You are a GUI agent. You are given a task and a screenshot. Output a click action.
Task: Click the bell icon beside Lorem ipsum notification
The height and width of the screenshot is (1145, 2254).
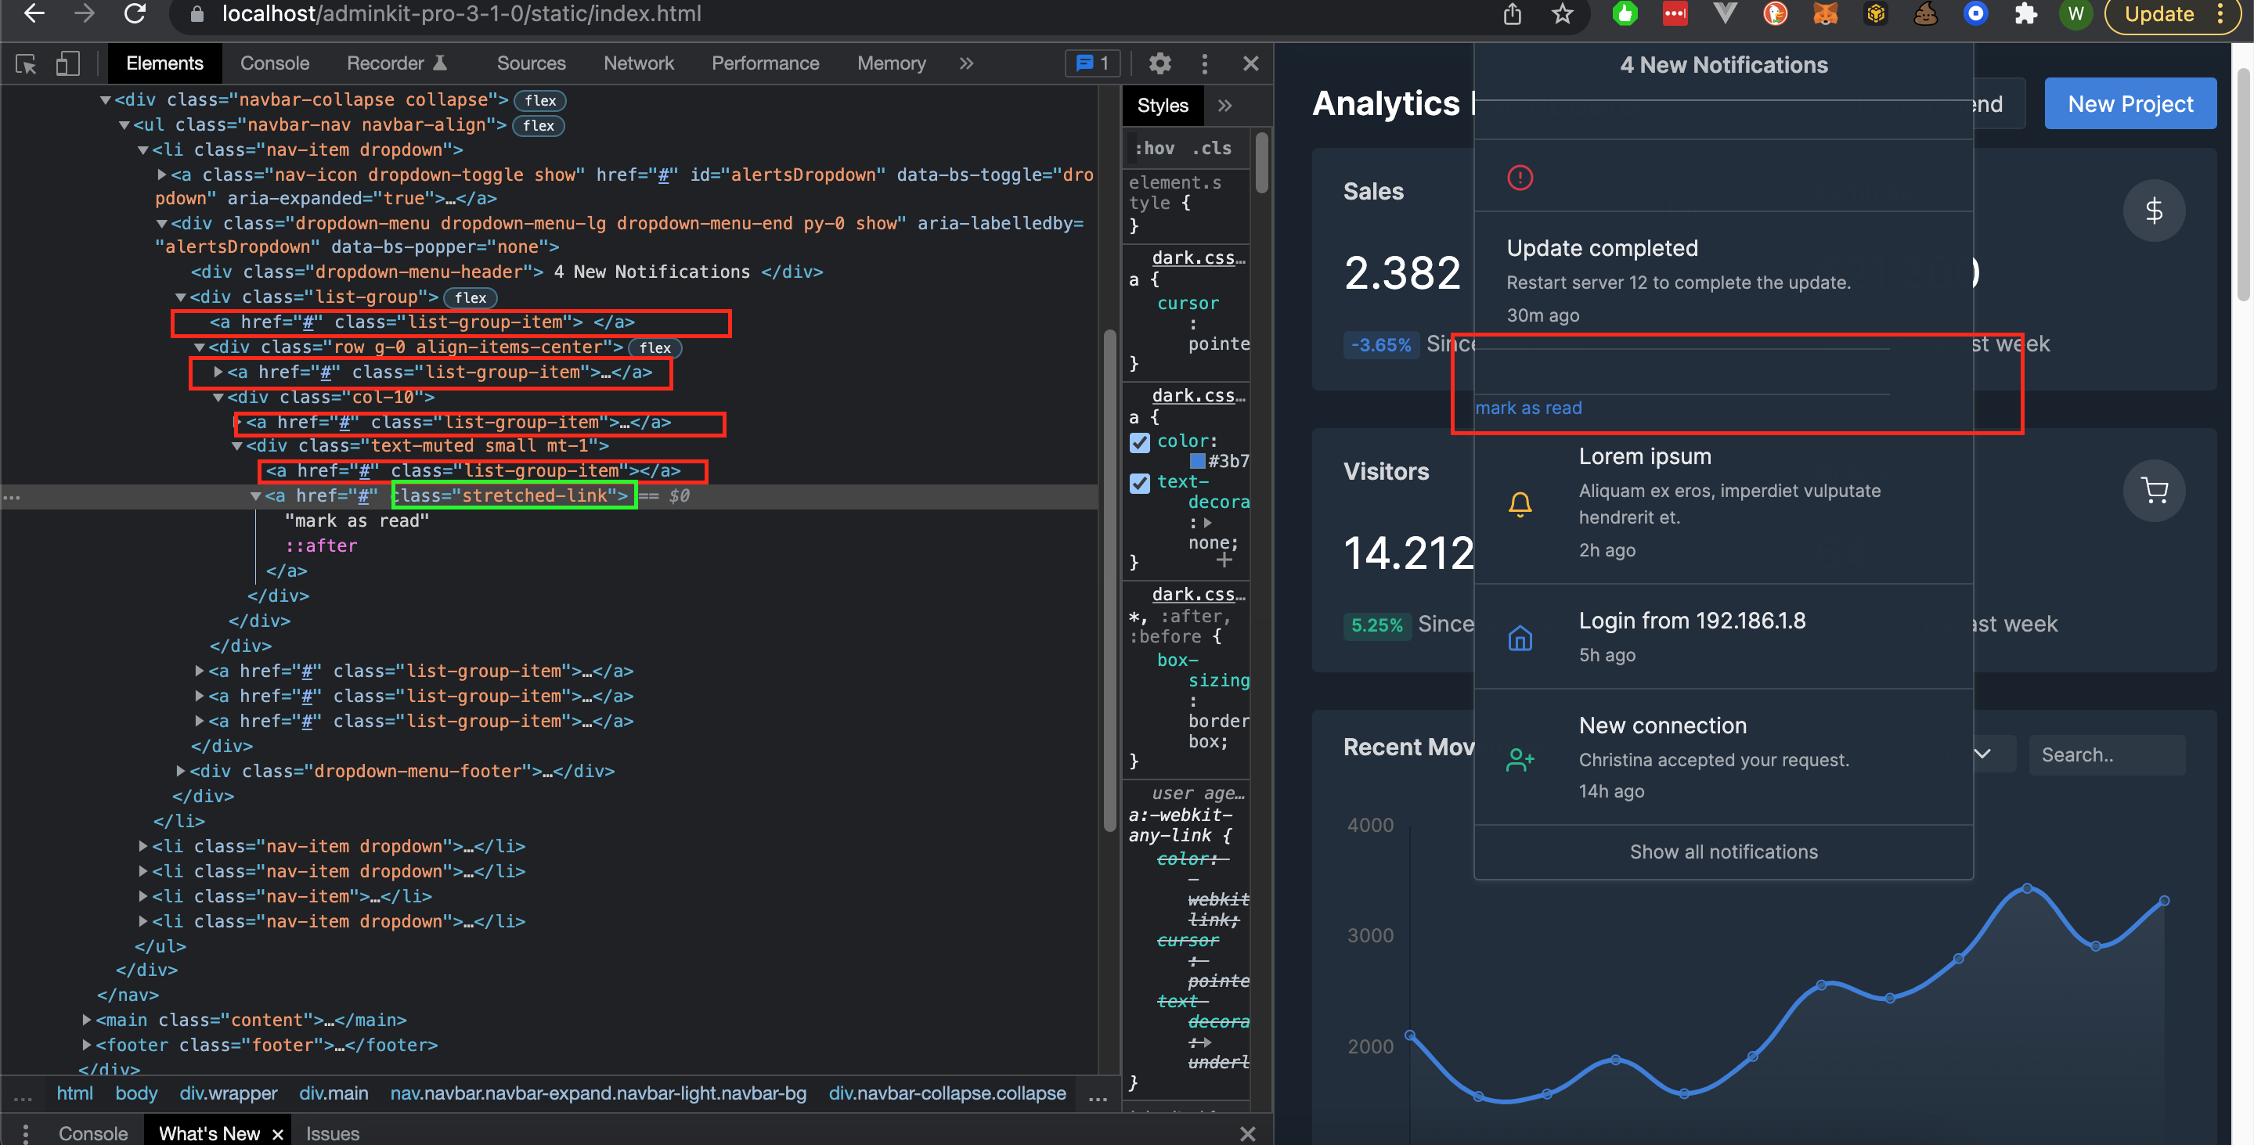[1520, 503]
